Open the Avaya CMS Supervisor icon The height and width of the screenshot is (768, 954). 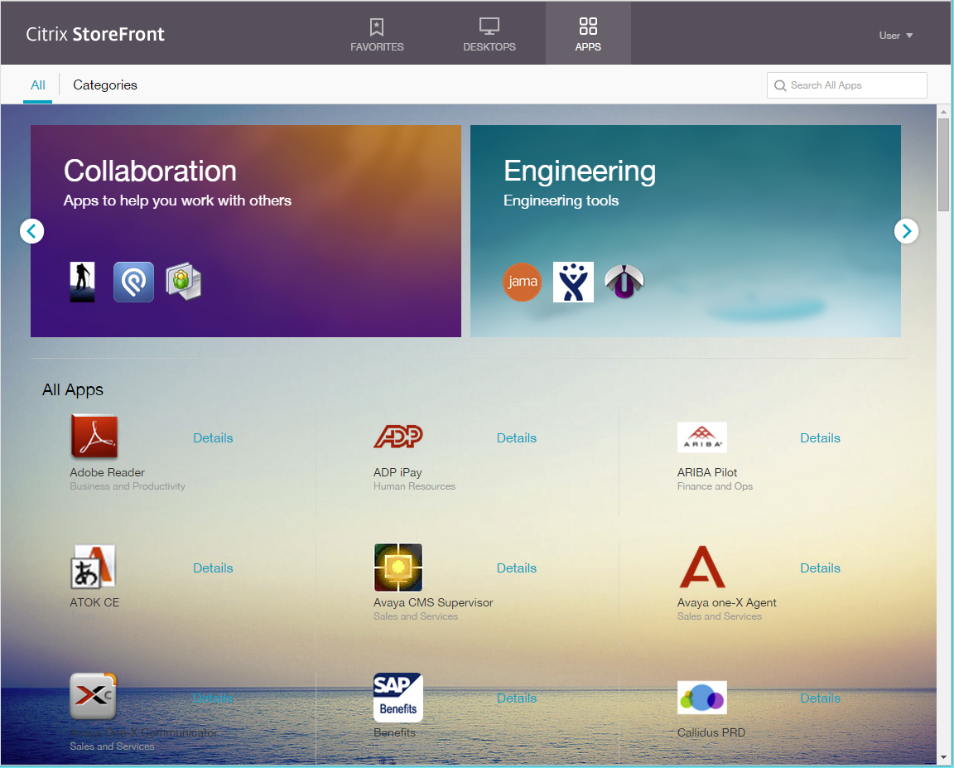pyautogui.click(x=397, y=568)
